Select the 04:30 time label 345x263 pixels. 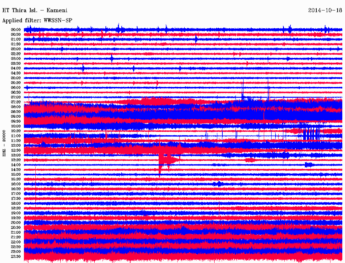coord(16,73)
